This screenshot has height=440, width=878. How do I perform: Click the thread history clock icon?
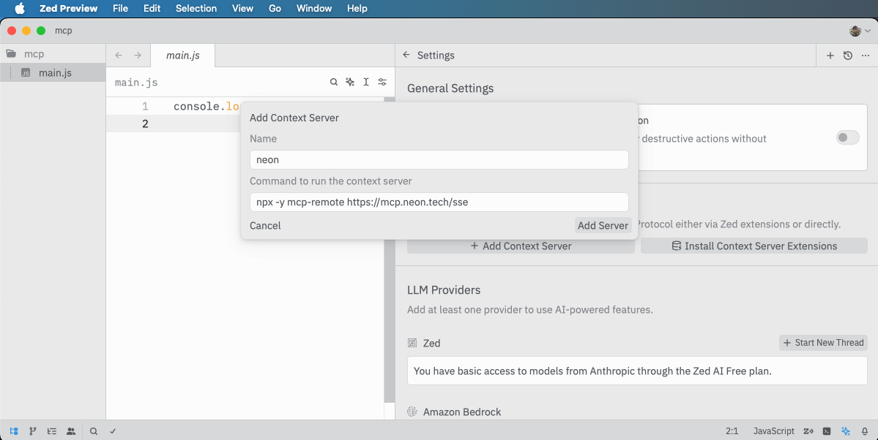tap(848, 56)
